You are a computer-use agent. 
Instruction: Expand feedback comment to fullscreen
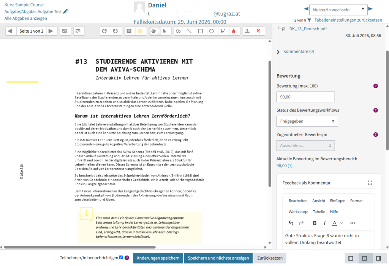click(370, 183)
